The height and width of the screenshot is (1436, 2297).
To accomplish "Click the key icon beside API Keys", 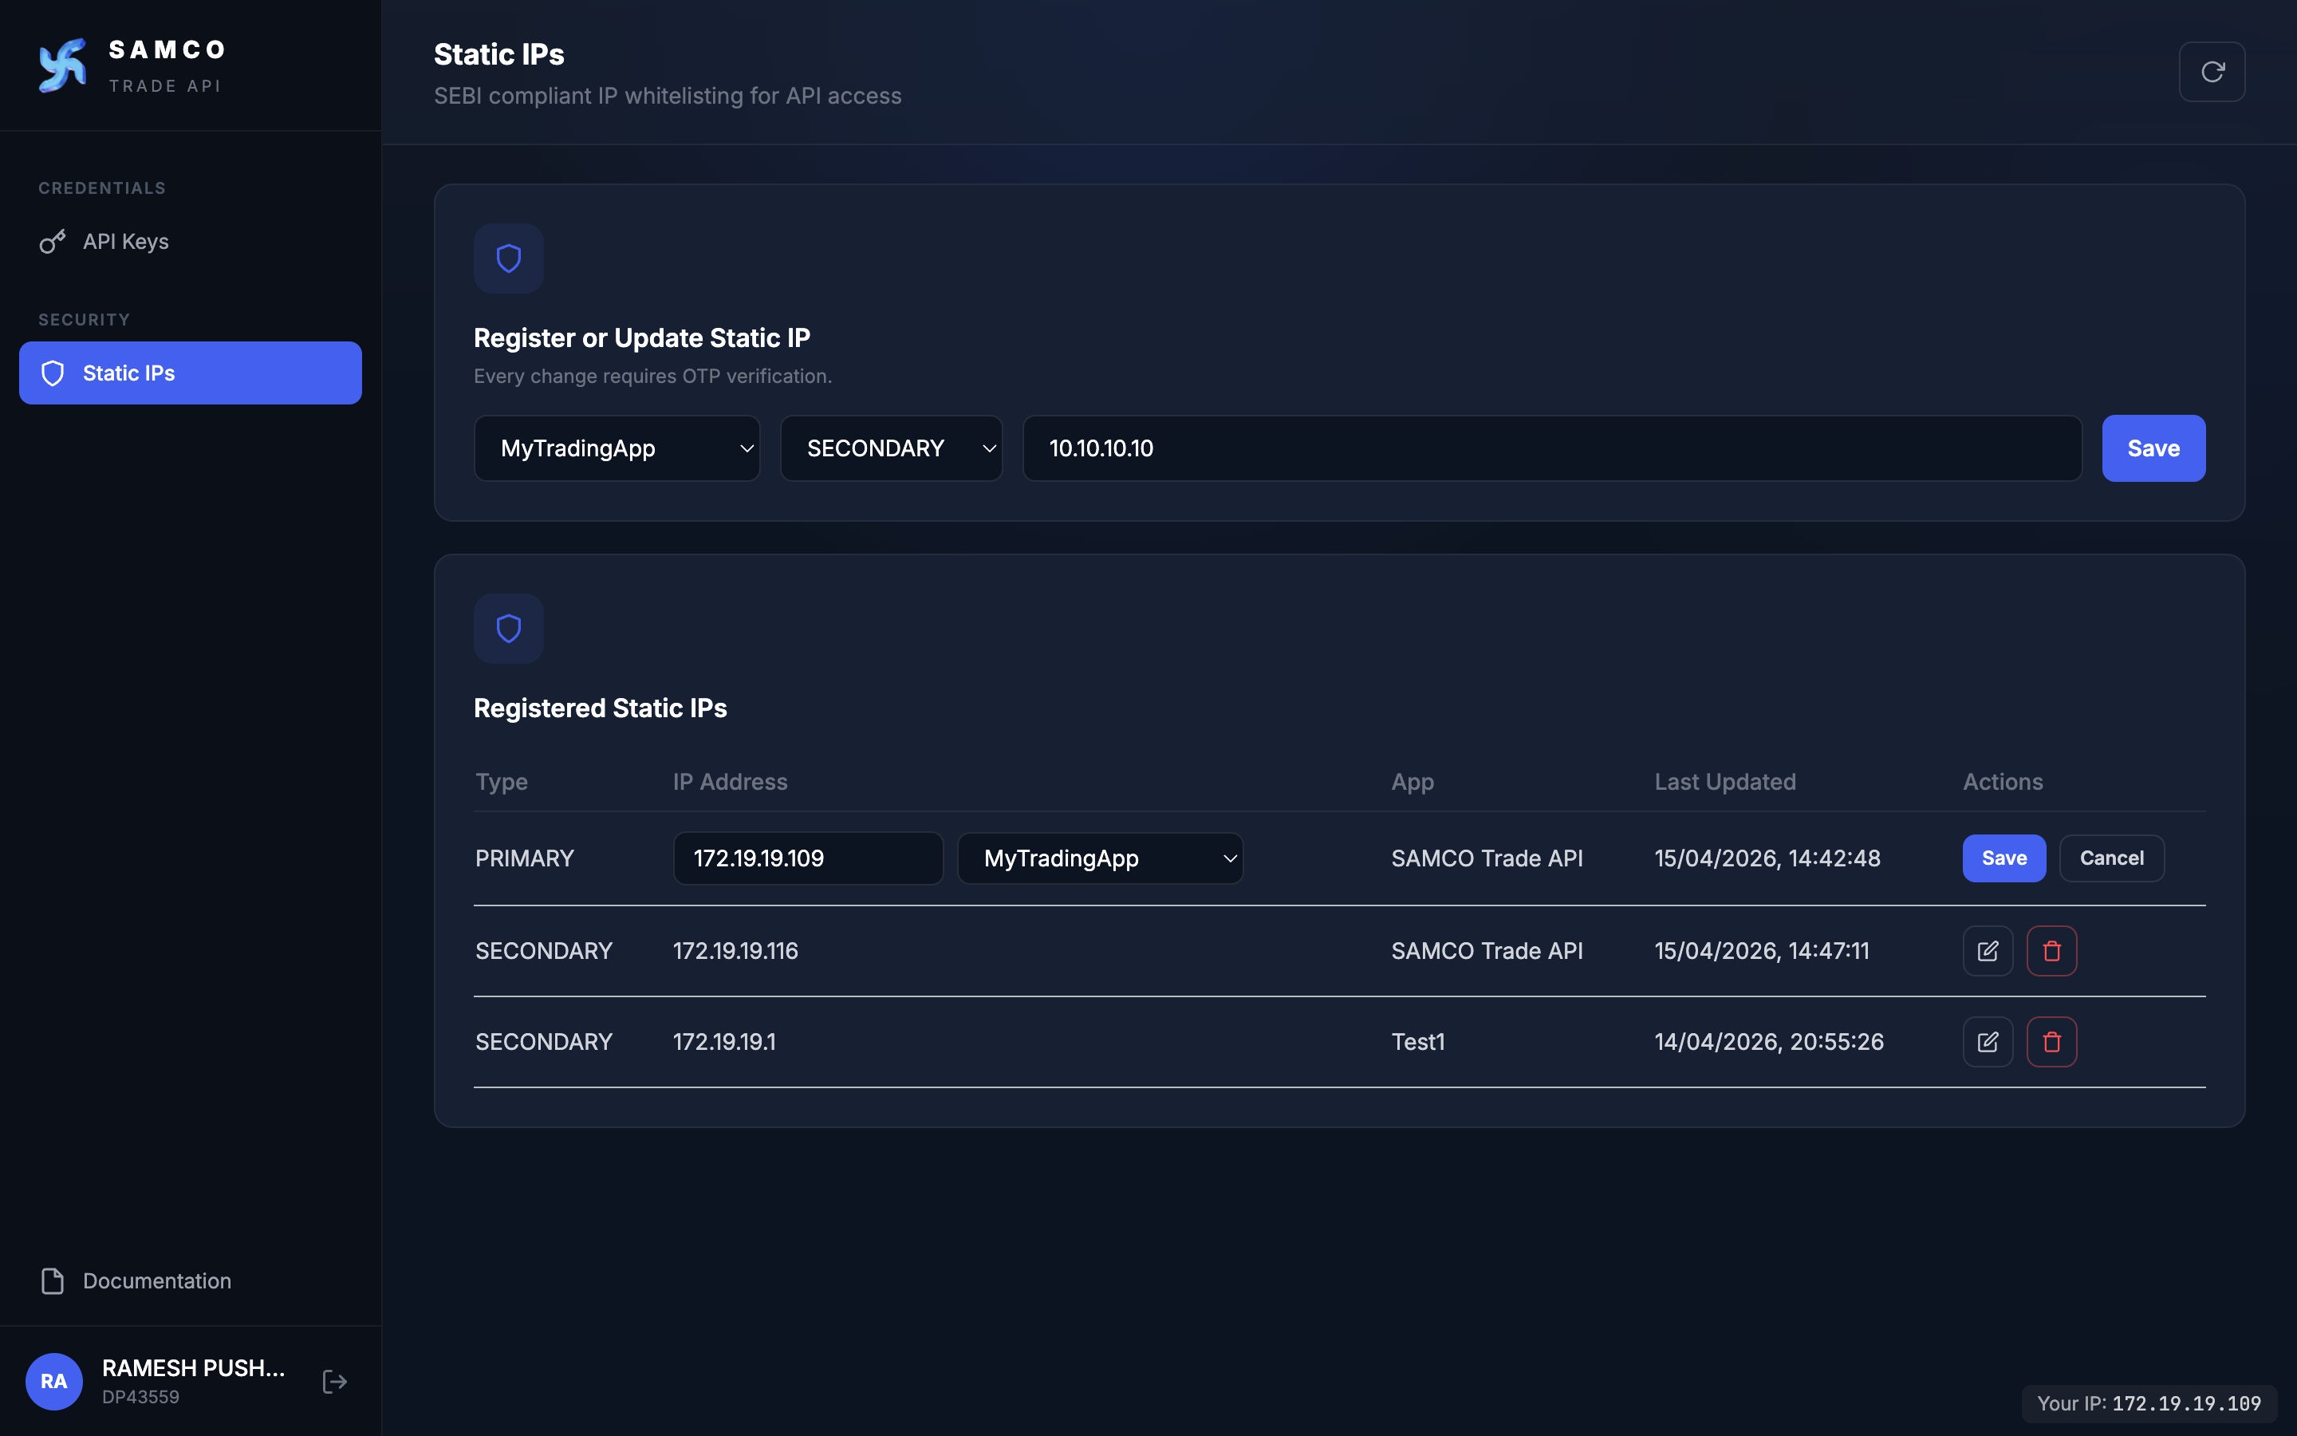I will tap(52, 241).
